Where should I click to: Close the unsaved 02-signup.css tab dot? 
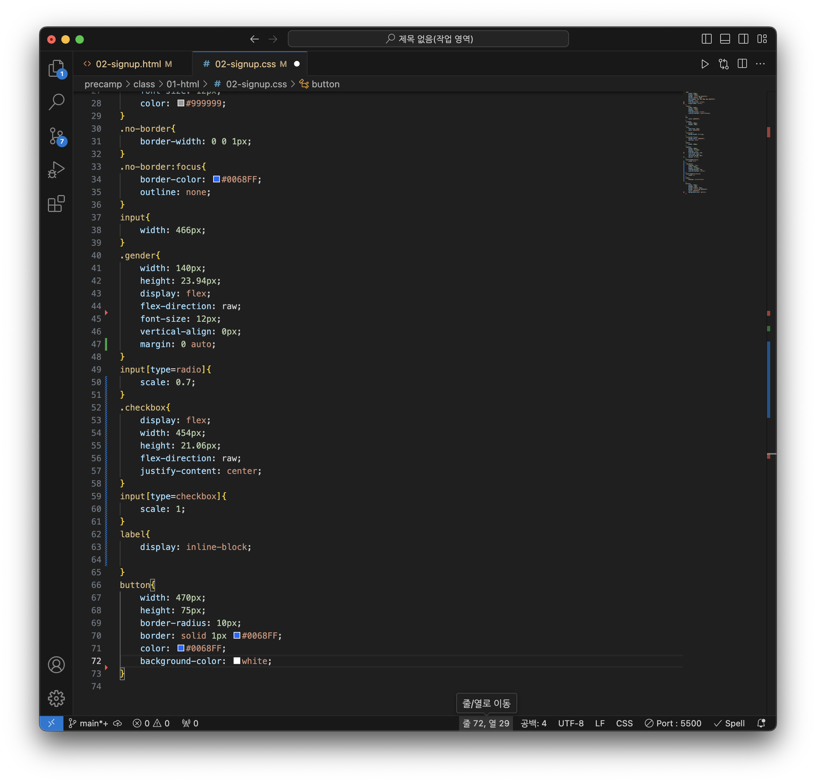(297, 64)
